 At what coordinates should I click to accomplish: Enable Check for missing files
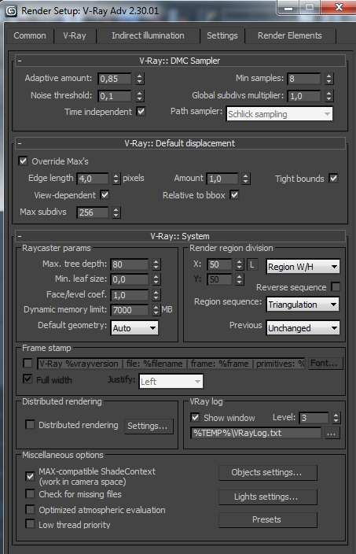click(30, 493)
